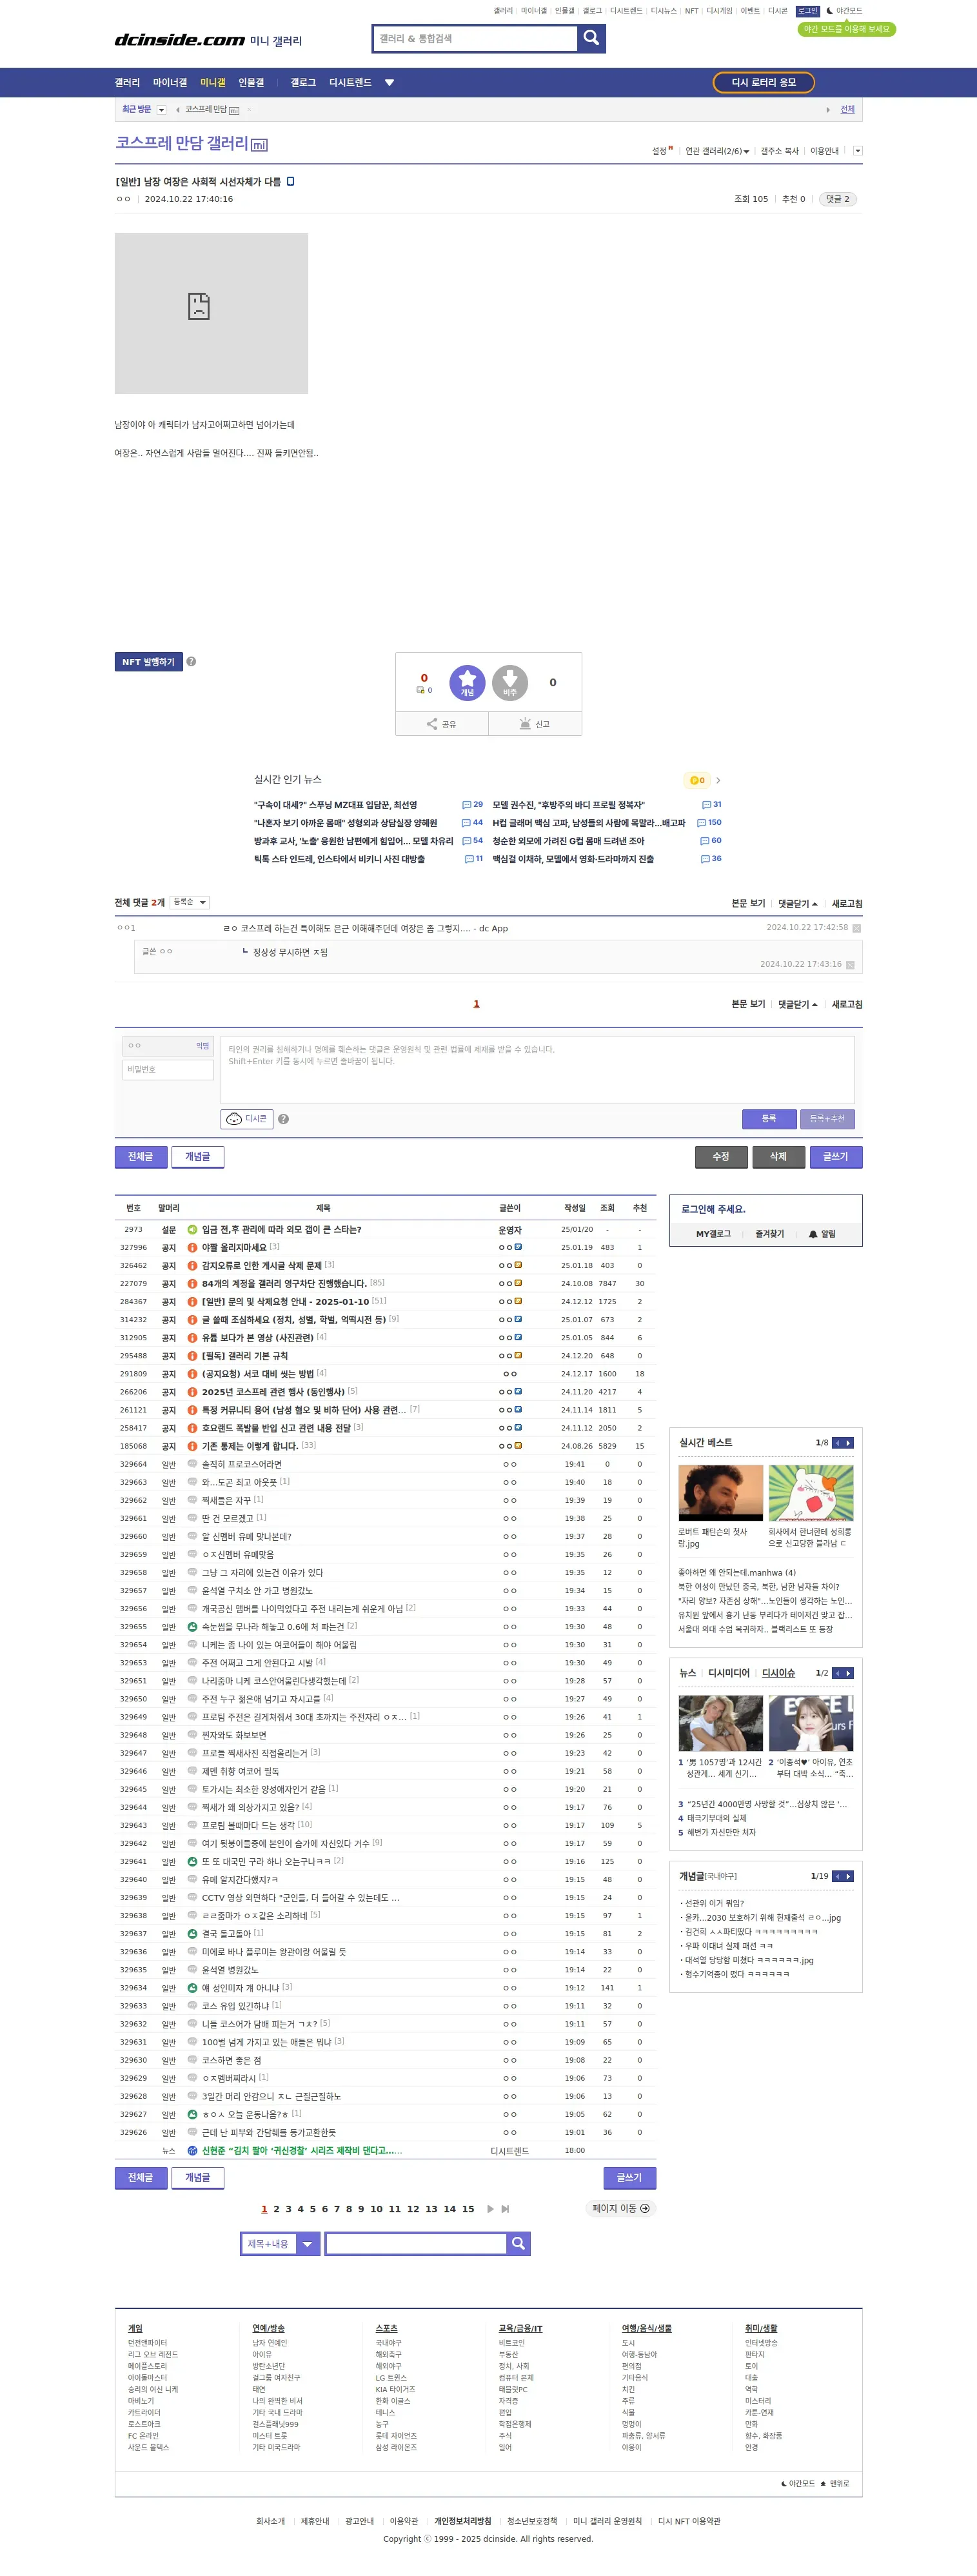Open the 제목+내용 search type dropdown
The height and width of the screenshot is (2576, 977).
280,2243
